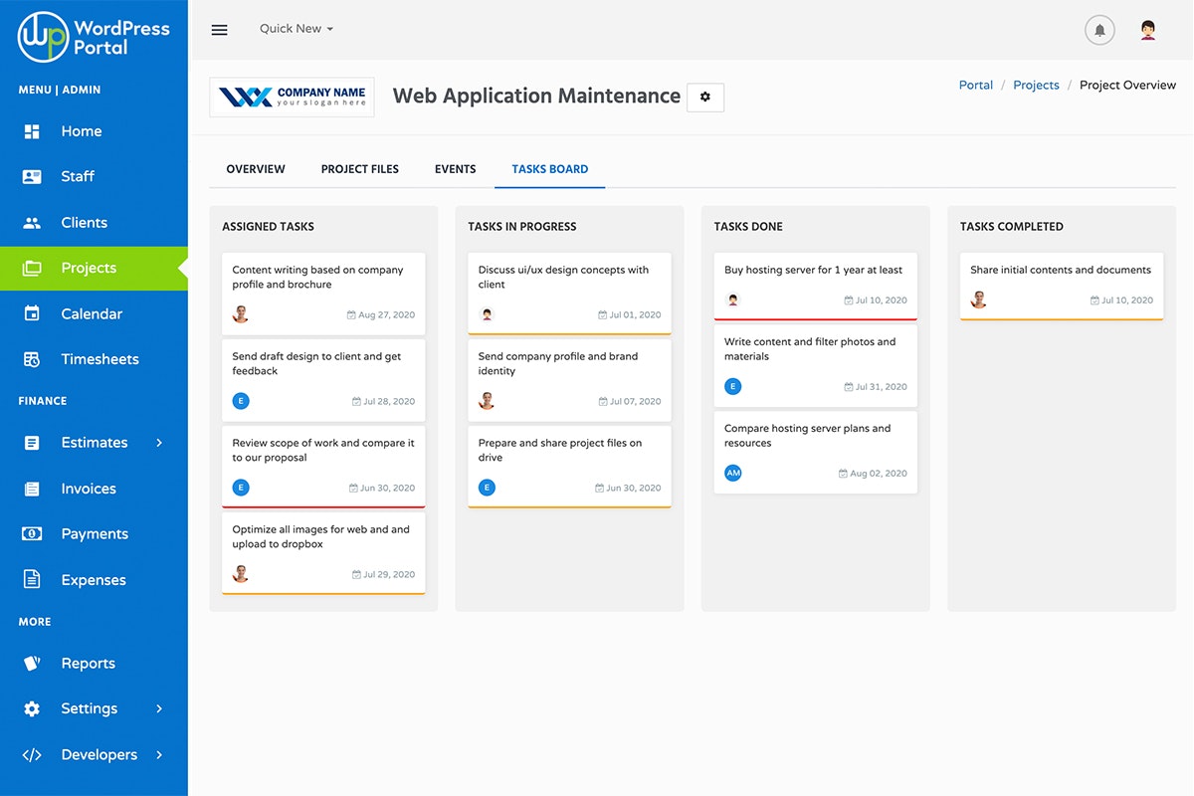Click the Timesheets sidebar icon

(x=32, y=359)
